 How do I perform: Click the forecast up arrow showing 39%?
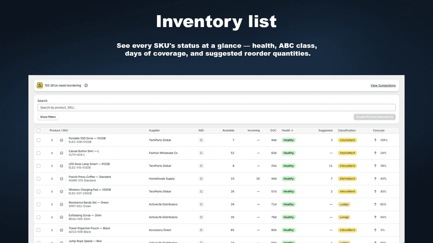[x=375, y=166]
